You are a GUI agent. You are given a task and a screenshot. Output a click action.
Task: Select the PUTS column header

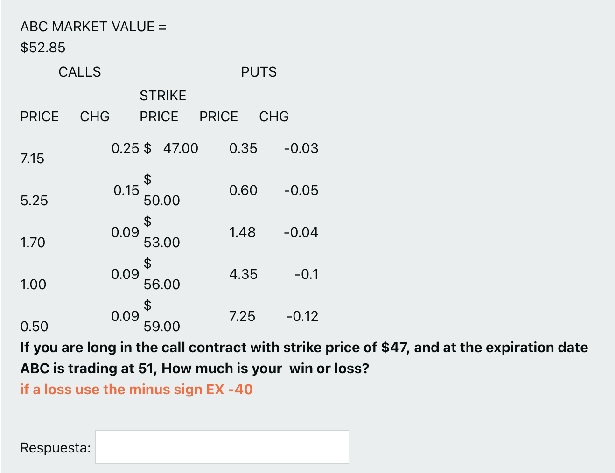(x=259, y=71)
